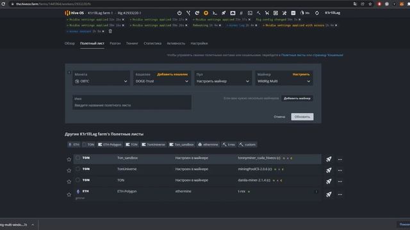Follow the 'Полетные листы' link

pos(293,55)
